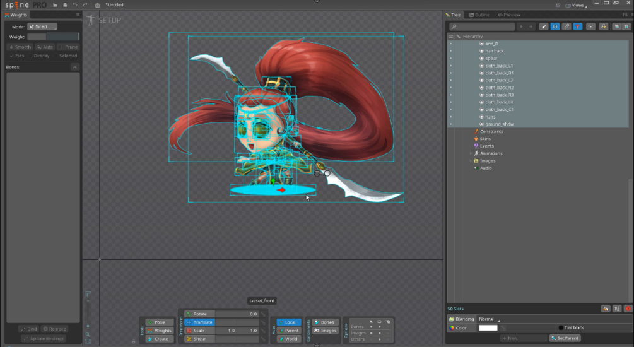Activate the Scale transform button
This screenshot has height=347, width=634.
(200, 331)
